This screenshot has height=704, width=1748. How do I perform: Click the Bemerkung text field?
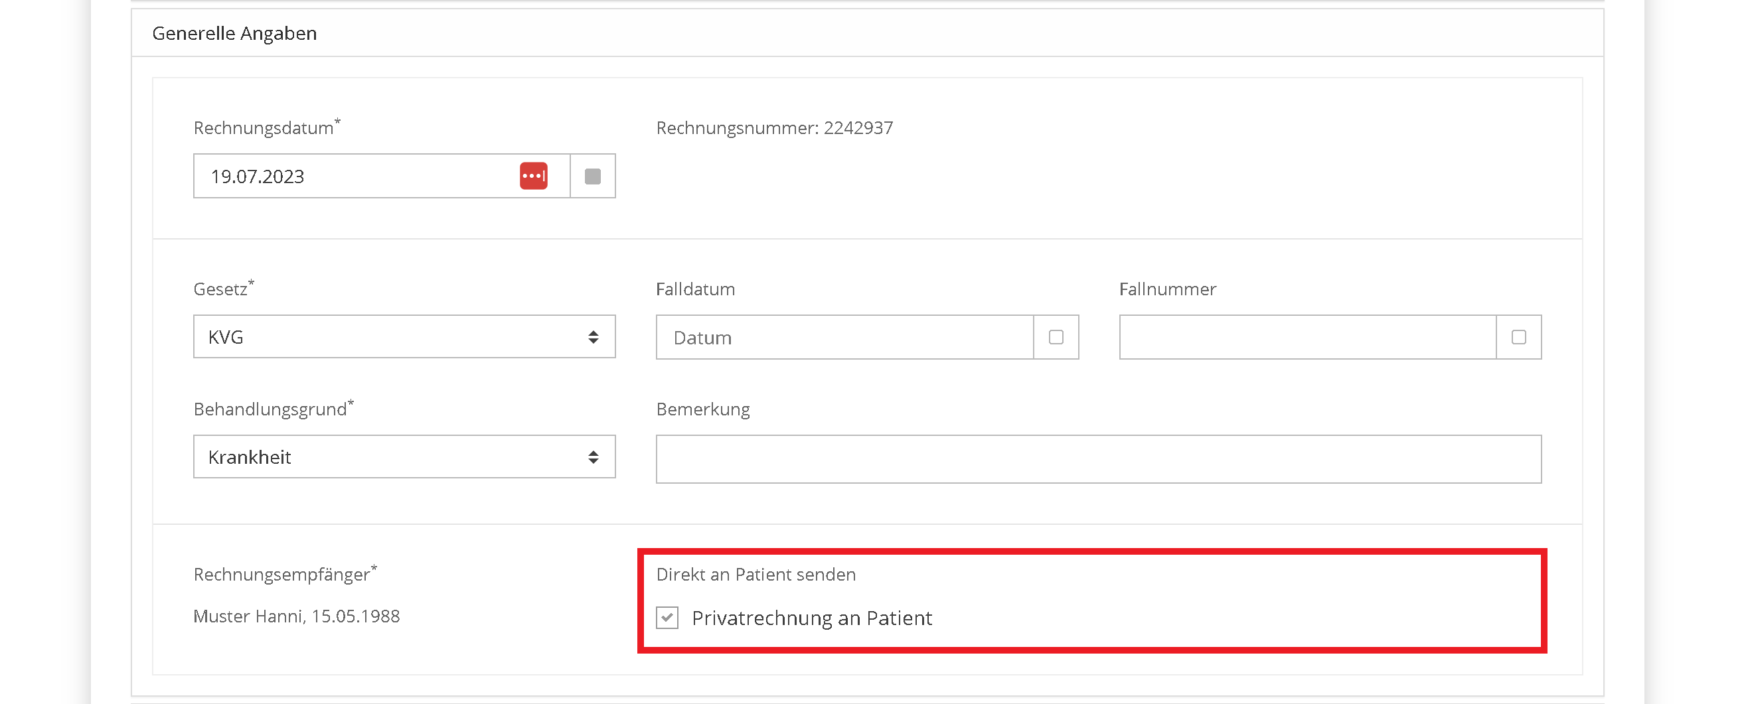click(x=1099, y=459)
